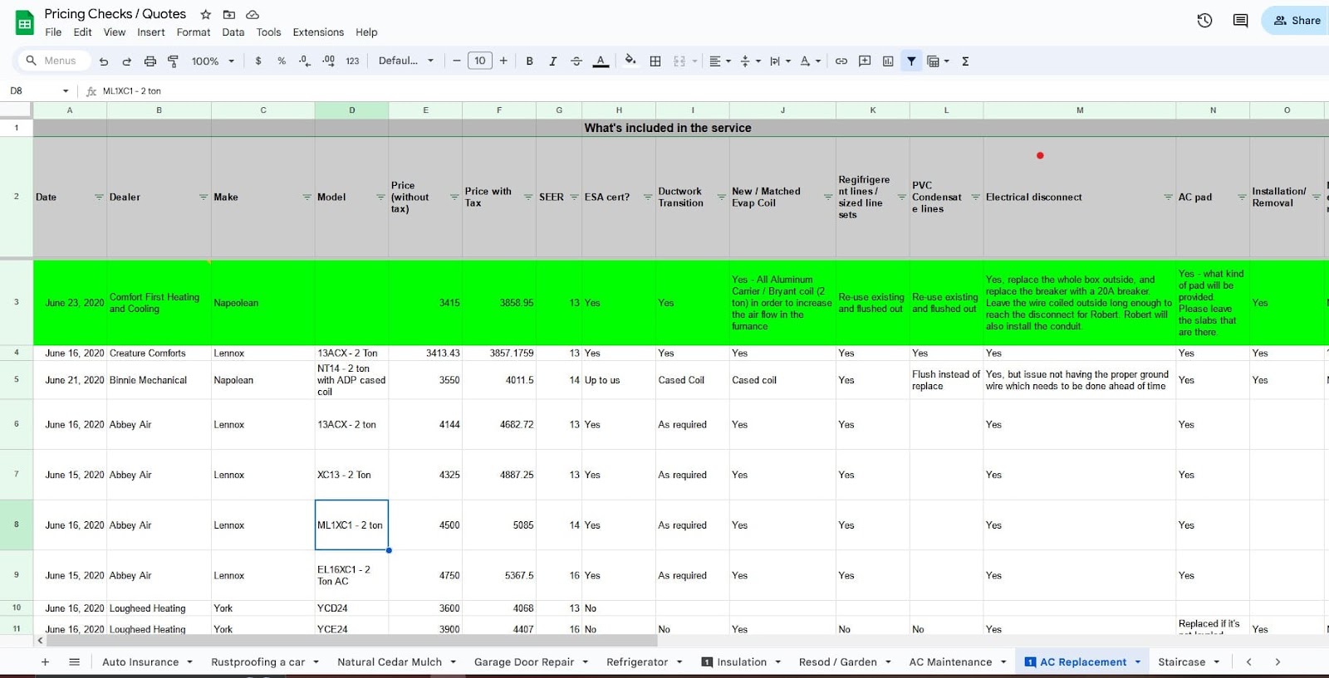Open the Date column filter
The height and width of the screenshot is (678, 1329).
click(99, 198)
